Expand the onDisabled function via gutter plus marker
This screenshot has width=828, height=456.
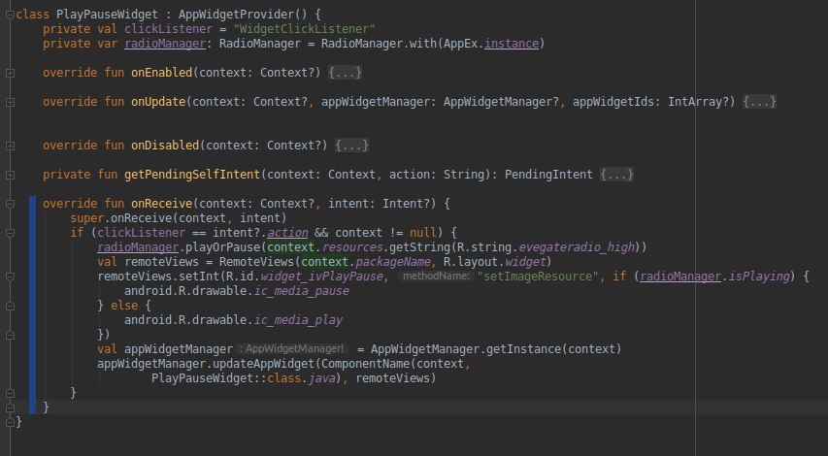10,146
